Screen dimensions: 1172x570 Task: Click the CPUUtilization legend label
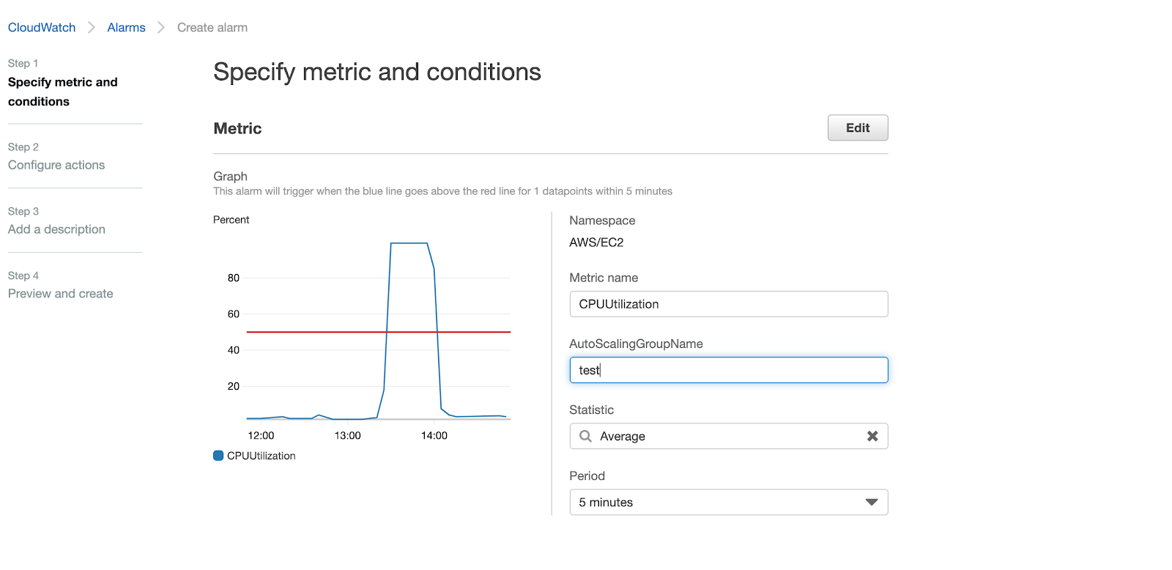(x=262, y=456)
